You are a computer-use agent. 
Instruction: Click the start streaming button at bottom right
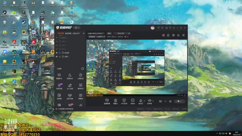click(x=180, y=101)
